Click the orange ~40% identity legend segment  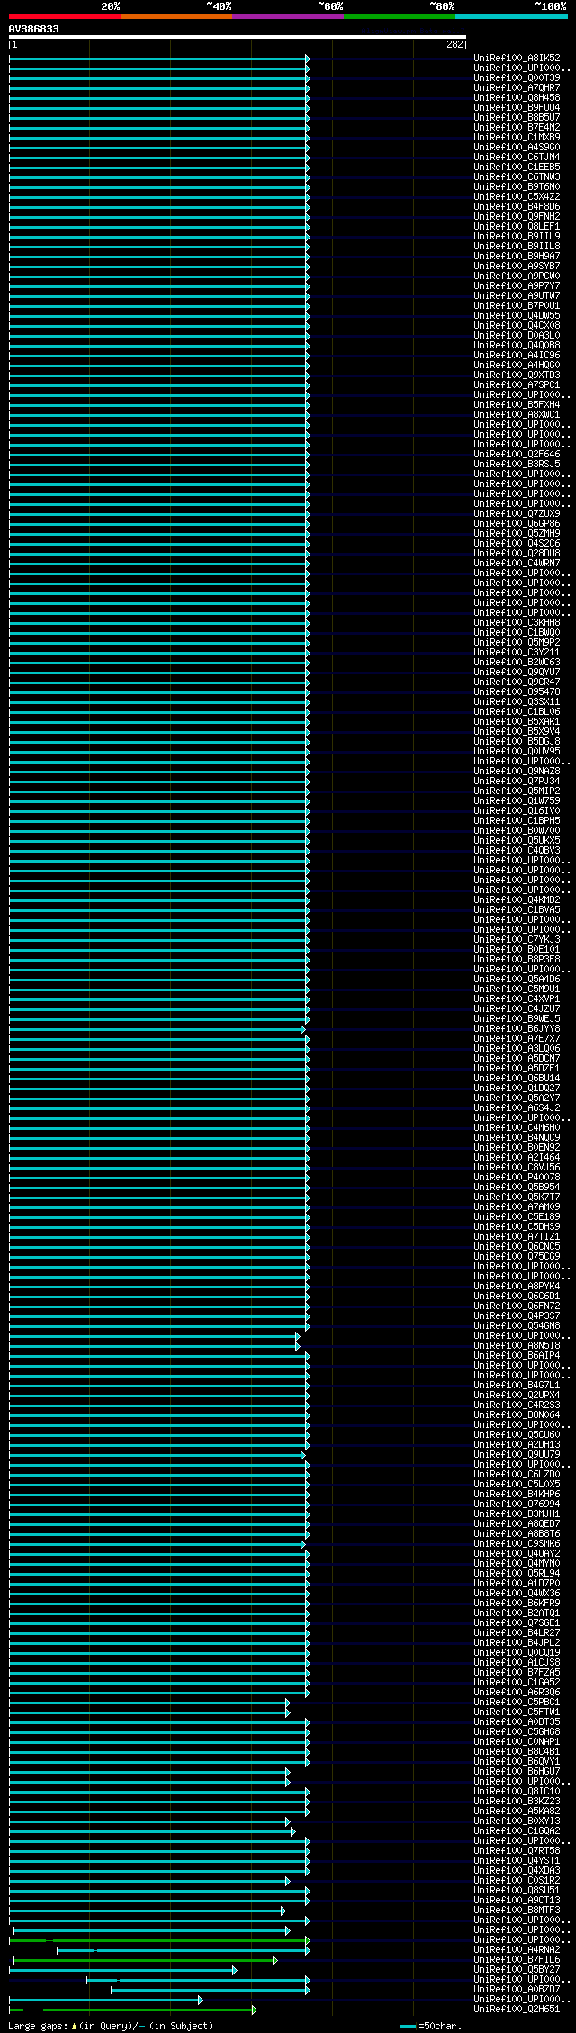tap(176, 16)
